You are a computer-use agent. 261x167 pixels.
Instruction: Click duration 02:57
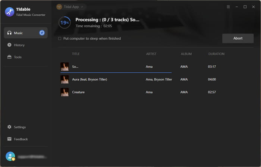pyautogui.click(x=212, y=92)
